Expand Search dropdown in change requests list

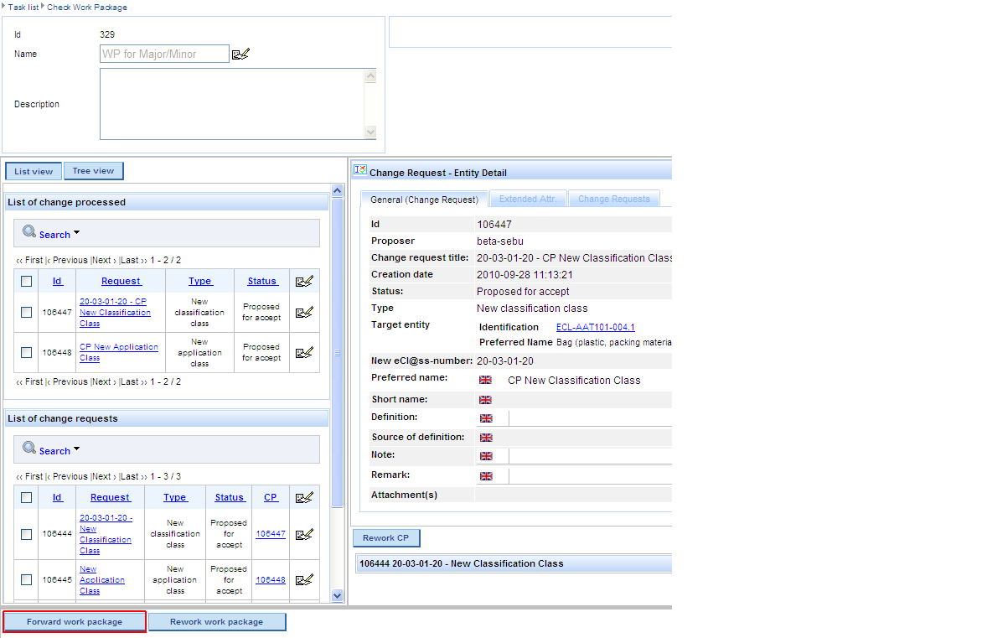76,449
